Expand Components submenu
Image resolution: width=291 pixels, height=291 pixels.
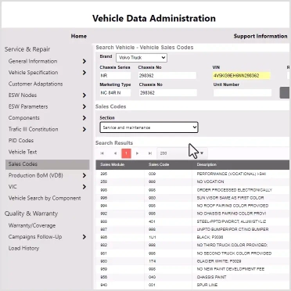click(84, 118)
